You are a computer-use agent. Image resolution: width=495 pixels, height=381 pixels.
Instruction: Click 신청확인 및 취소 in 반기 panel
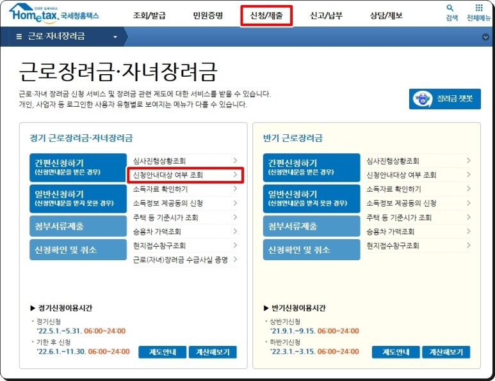click(312, 250)
